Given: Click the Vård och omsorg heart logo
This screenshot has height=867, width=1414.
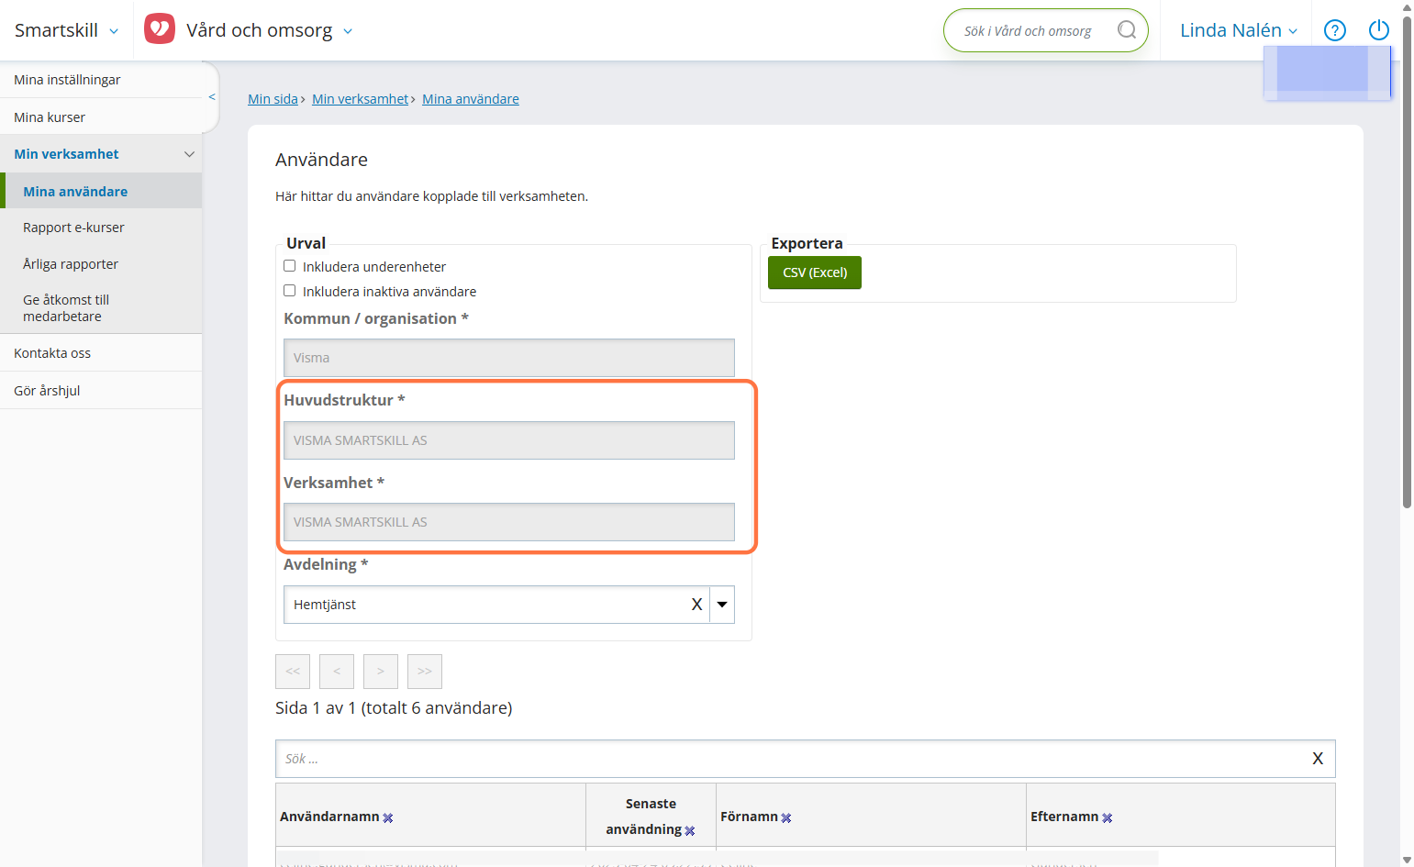Looking at the screenshot, I should point(160,29).
